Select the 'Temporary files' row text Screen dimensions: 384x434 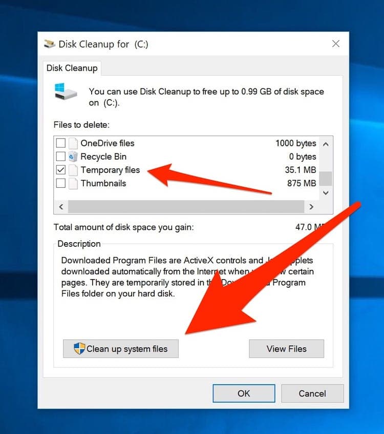click(110, 170)
